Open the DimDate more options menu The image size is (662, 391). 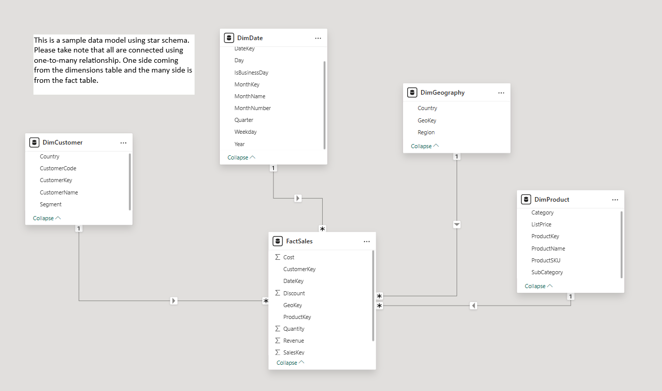318,38
